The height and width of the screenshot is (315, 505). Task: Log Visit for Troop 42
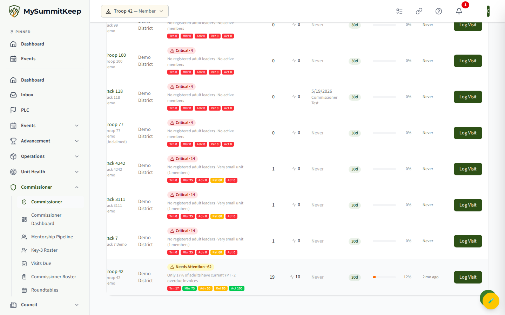tap(468, 277)
